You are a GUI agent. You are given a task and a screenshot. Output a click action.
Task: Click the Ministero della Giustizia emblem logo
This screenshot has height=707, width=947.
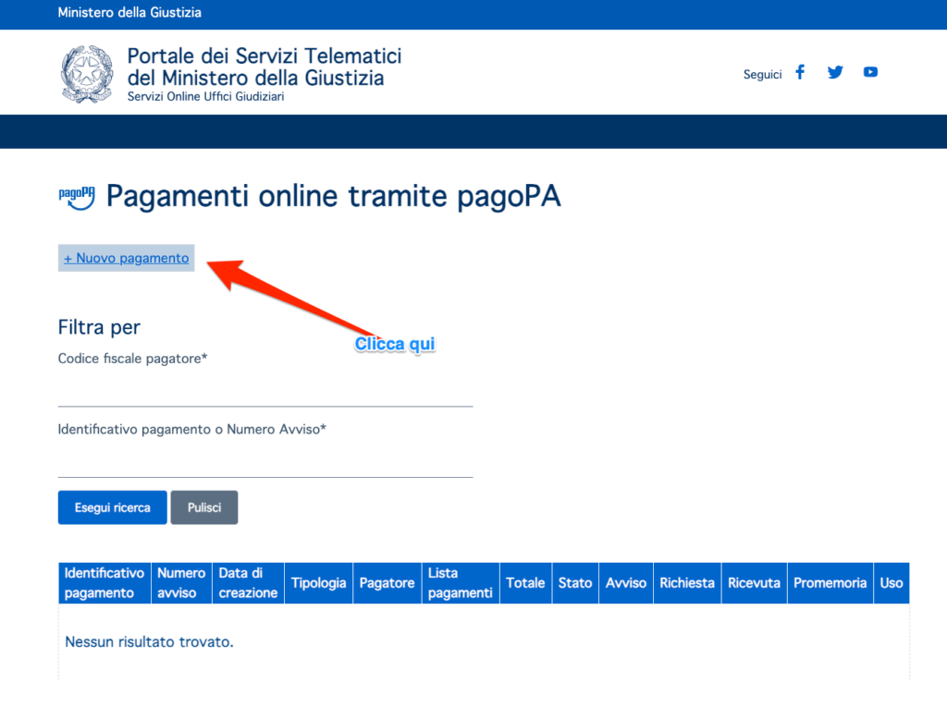pos(87,72)
